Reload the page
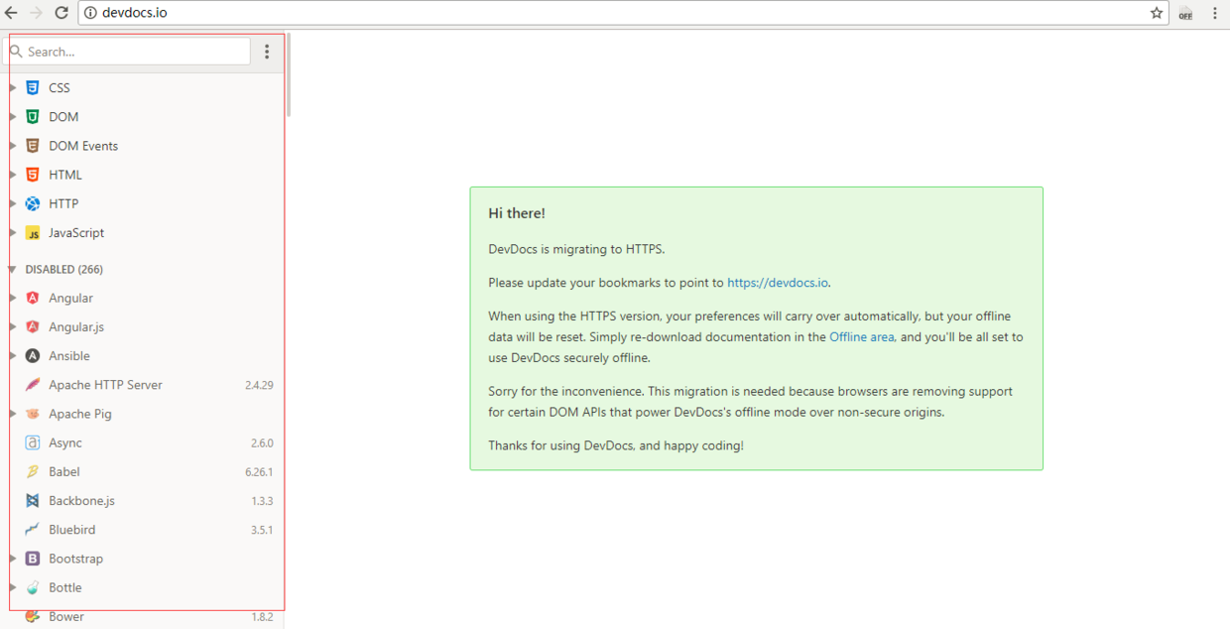The height and width of the screenshot is (629, 1230). click(x=61, y=13)
